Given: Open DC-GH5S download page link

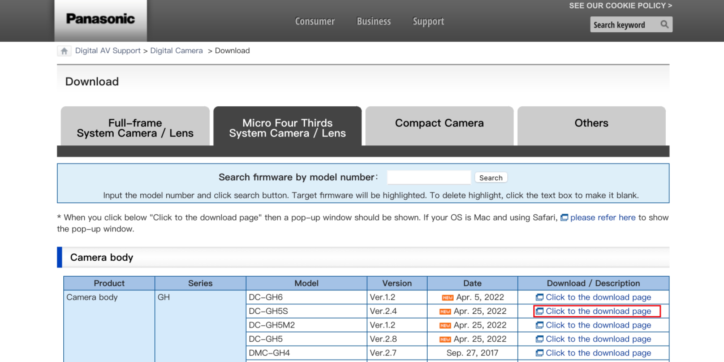Looking at the screenshot, I should coord(598,311).
